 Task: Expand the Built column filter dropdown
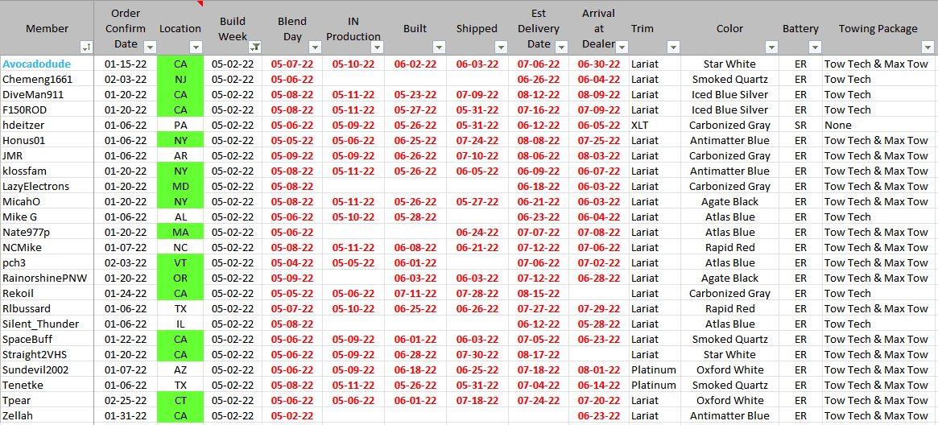[x=438, y=47]
